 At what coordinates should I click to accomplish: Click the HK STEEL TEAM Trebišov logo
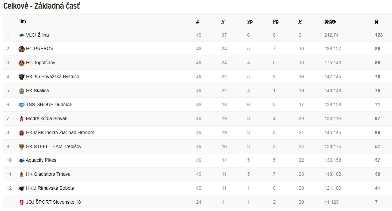(22, 146)
